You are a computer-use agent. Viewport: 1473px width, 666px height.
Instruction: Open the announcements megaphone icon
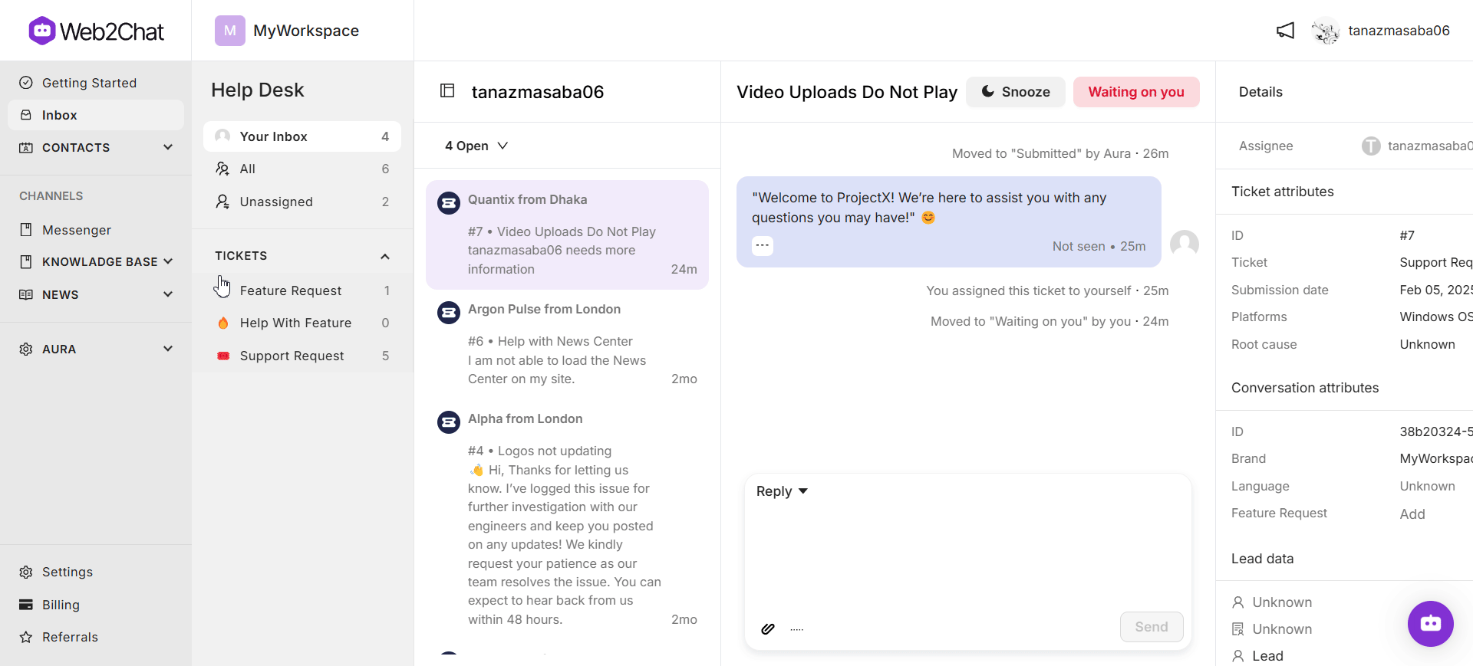(1285, 31)
